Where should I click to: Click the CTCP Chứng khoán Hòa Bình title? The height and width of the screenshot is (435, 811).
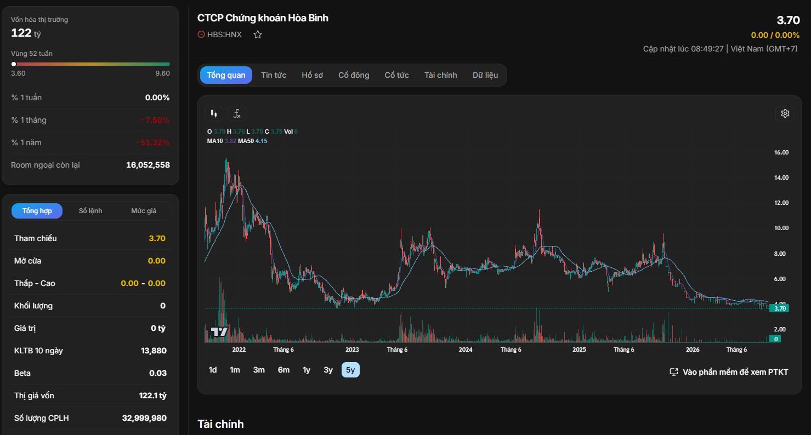pyautogui.click(x=263, y=18)
